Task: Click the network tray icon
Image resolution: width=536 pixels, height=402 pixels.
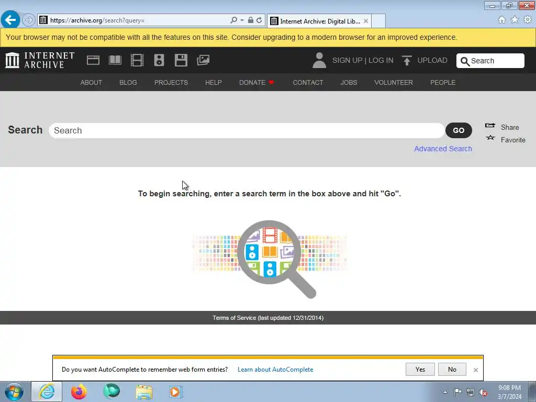Action: pyautogui.click(x=471, y=393)
